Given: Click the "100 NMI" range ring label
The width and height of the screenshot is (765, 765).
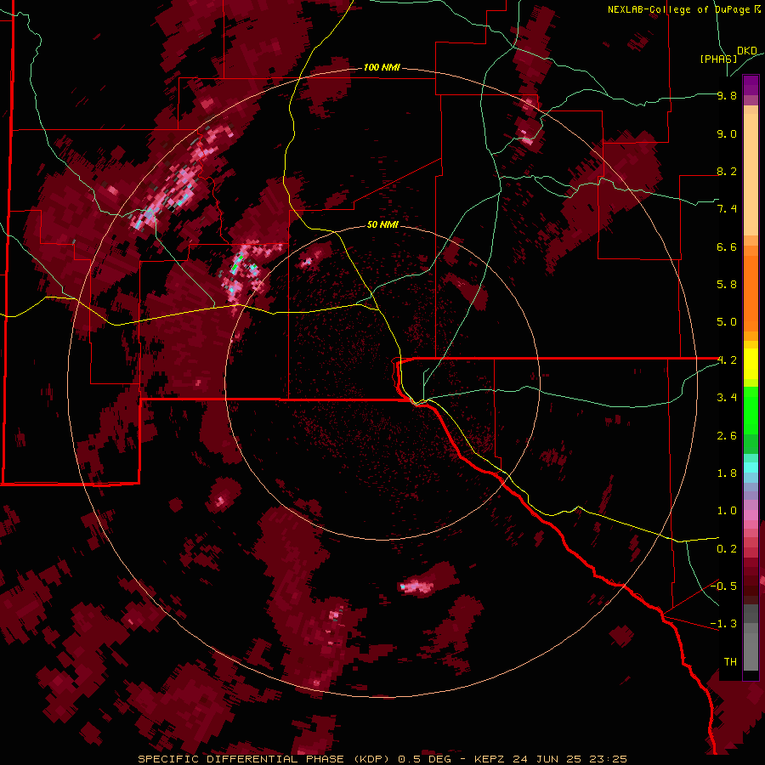Looking at the screenshot, I should tap(382, 67).
